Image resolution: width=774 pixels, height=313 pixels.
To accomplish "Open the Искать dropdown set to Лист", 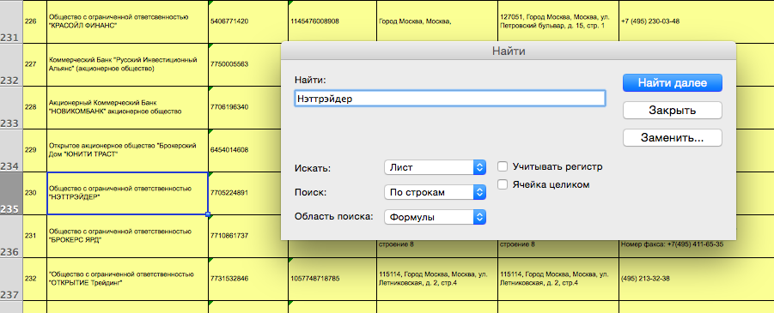I will [435, 167].
